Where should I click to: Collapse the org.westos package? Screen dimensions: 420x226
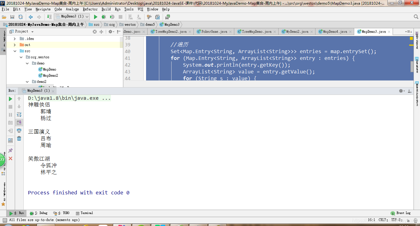(x=21, y=57)
